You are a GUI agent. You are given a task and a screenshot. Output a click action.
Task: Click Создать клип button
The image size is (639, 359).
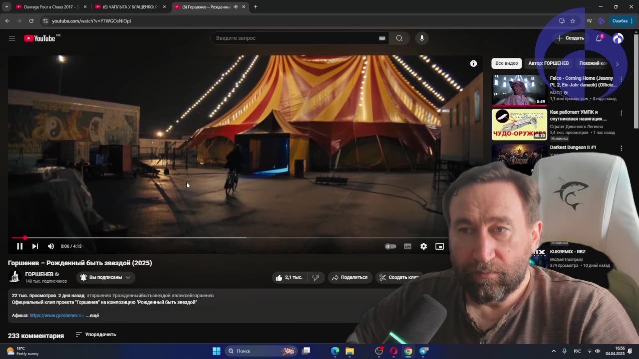[398, 277]
